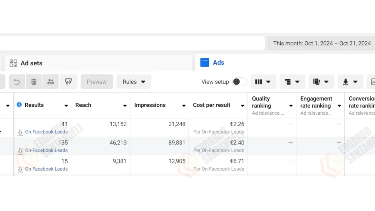Open the columns layout dropdown

[x=263, y=82]
